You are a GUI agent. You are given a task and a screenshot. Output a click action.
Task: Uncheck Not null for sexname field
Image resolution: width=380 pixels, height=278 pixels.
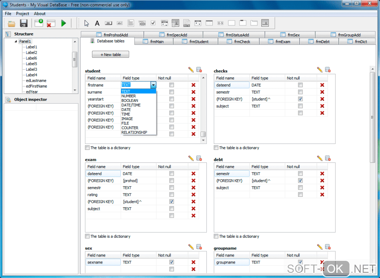tap(171, 262)
